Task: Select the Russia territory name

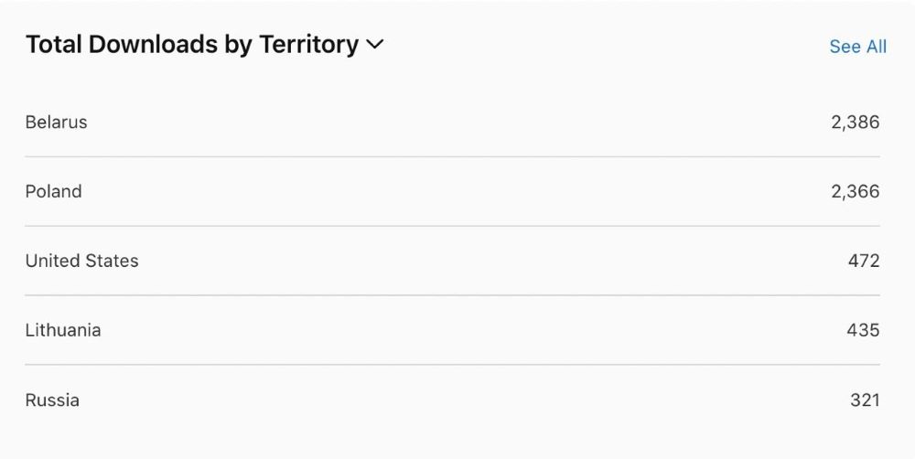Action: (x=52, y=400)
